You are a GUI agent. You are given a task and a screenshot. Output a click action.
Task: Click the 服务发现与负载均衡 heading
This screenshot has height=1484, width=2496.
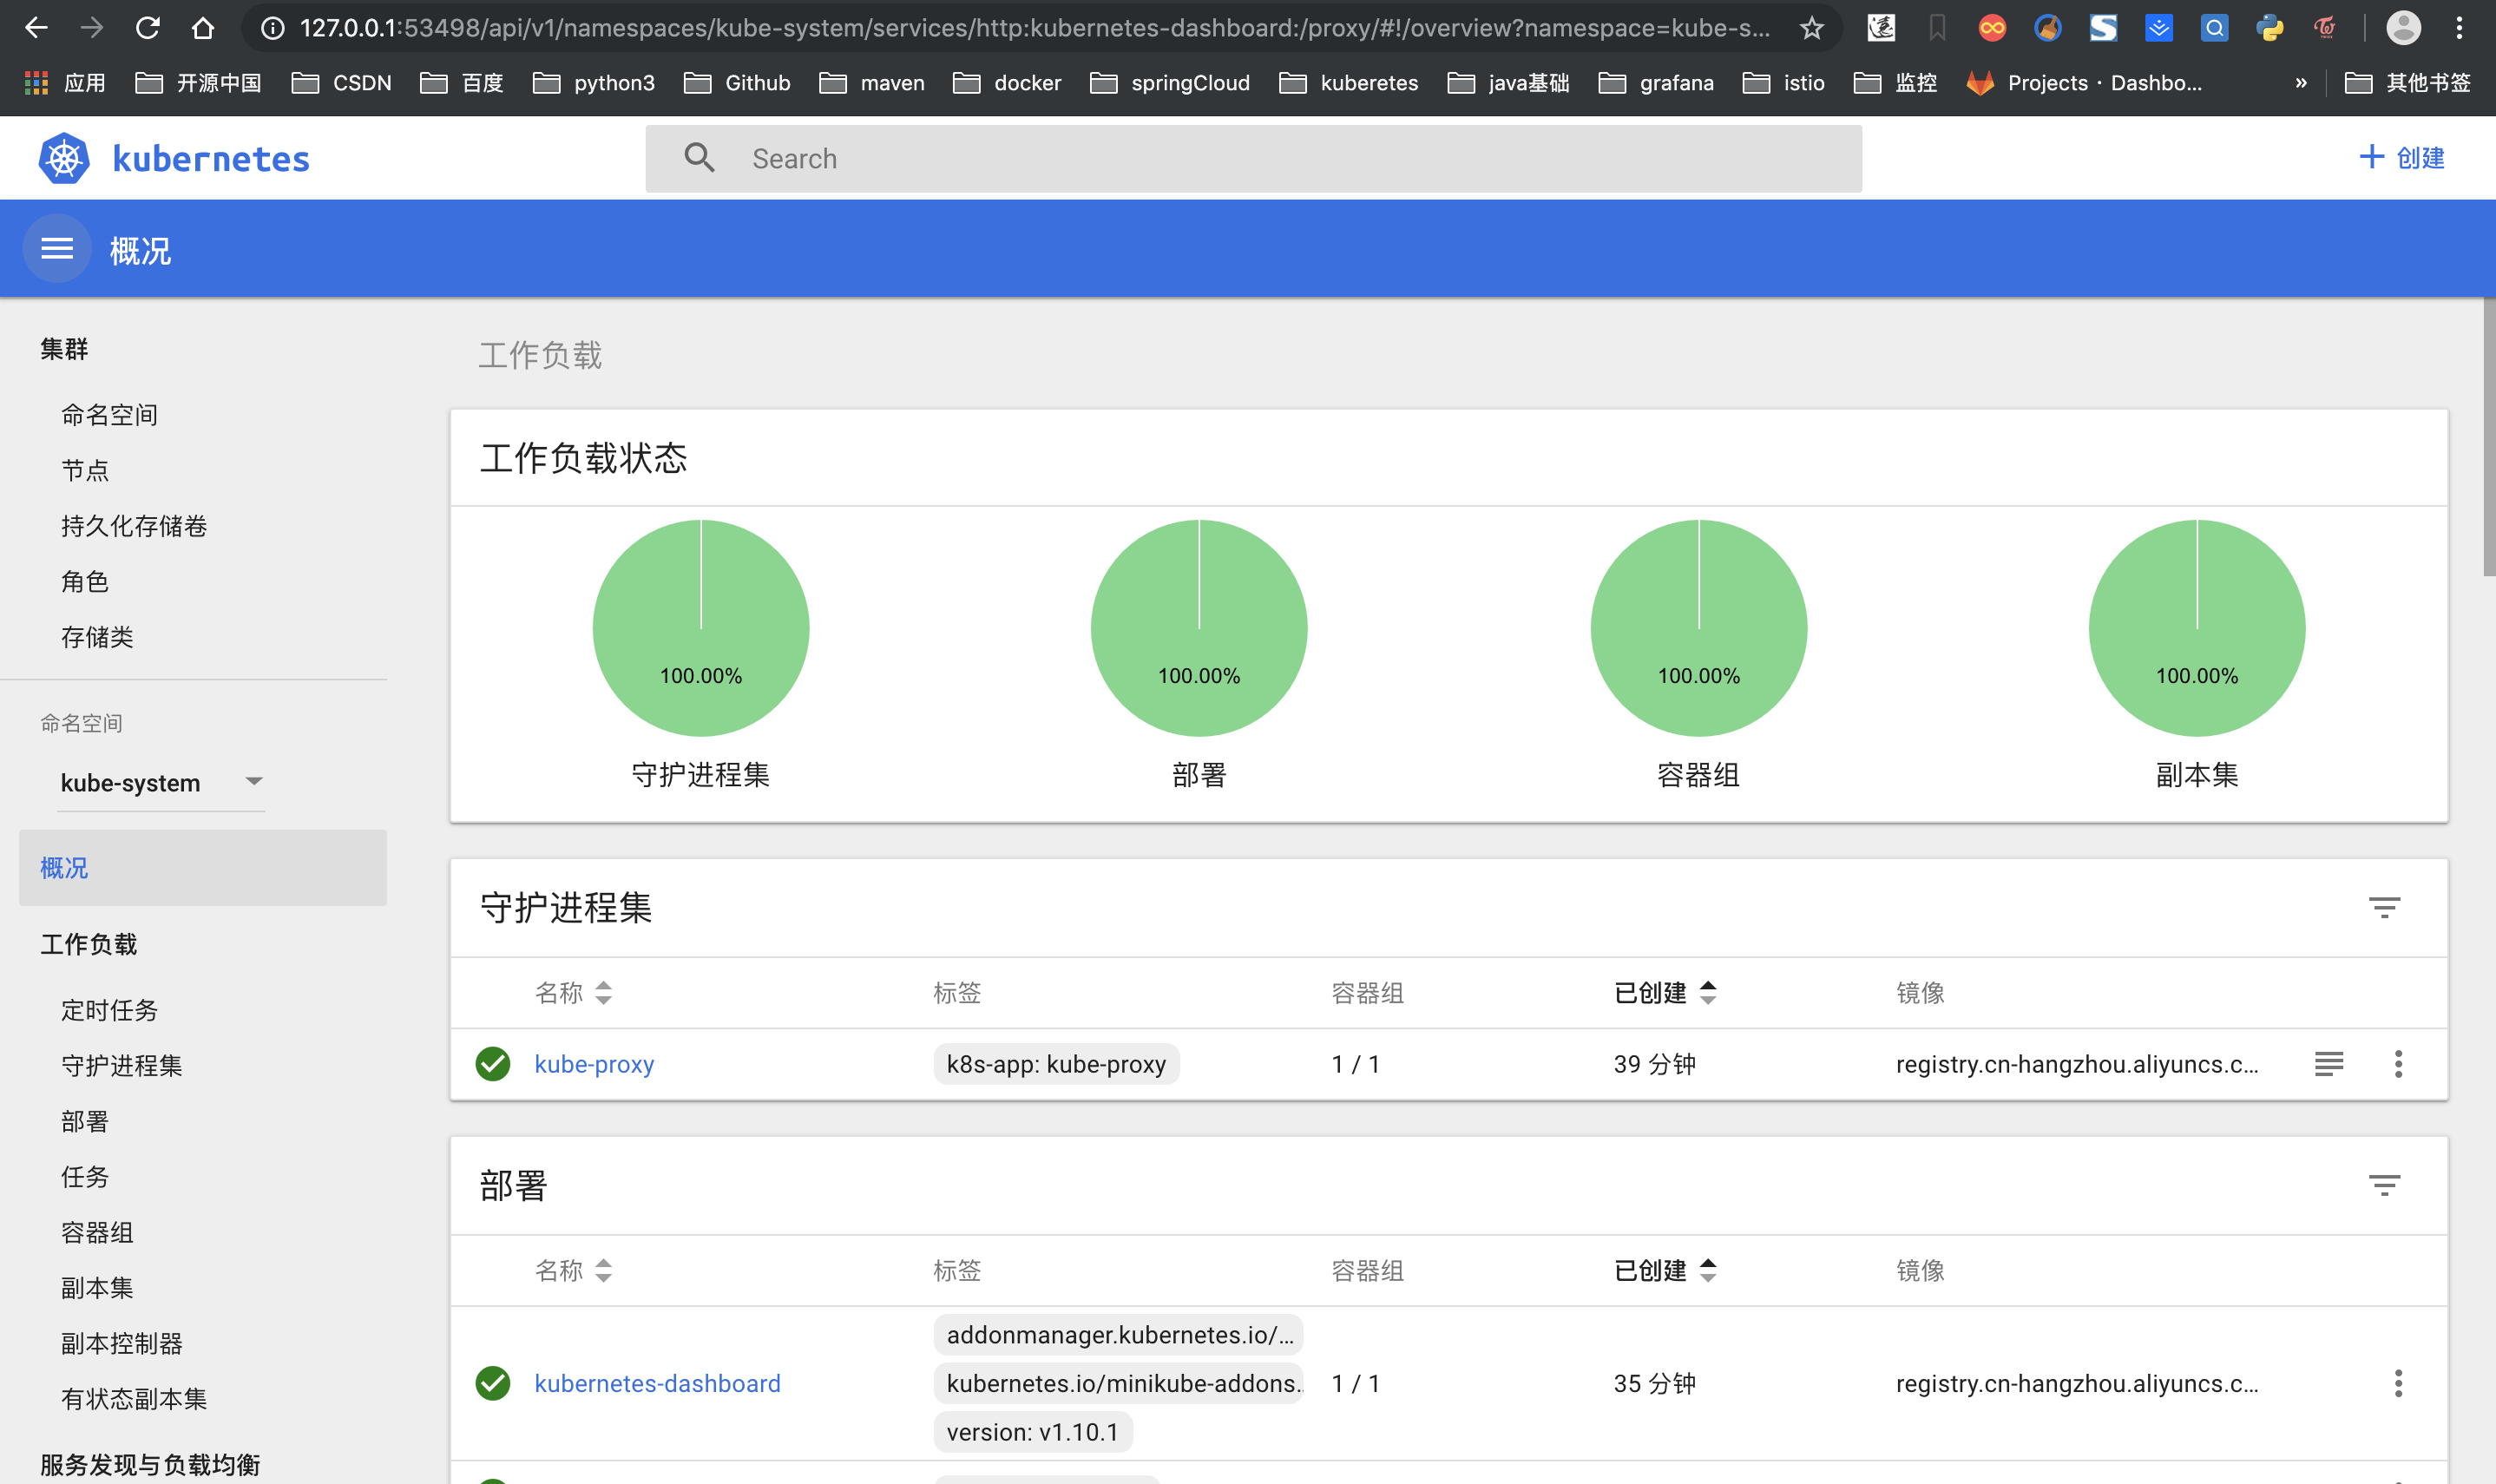point(150,1465)
